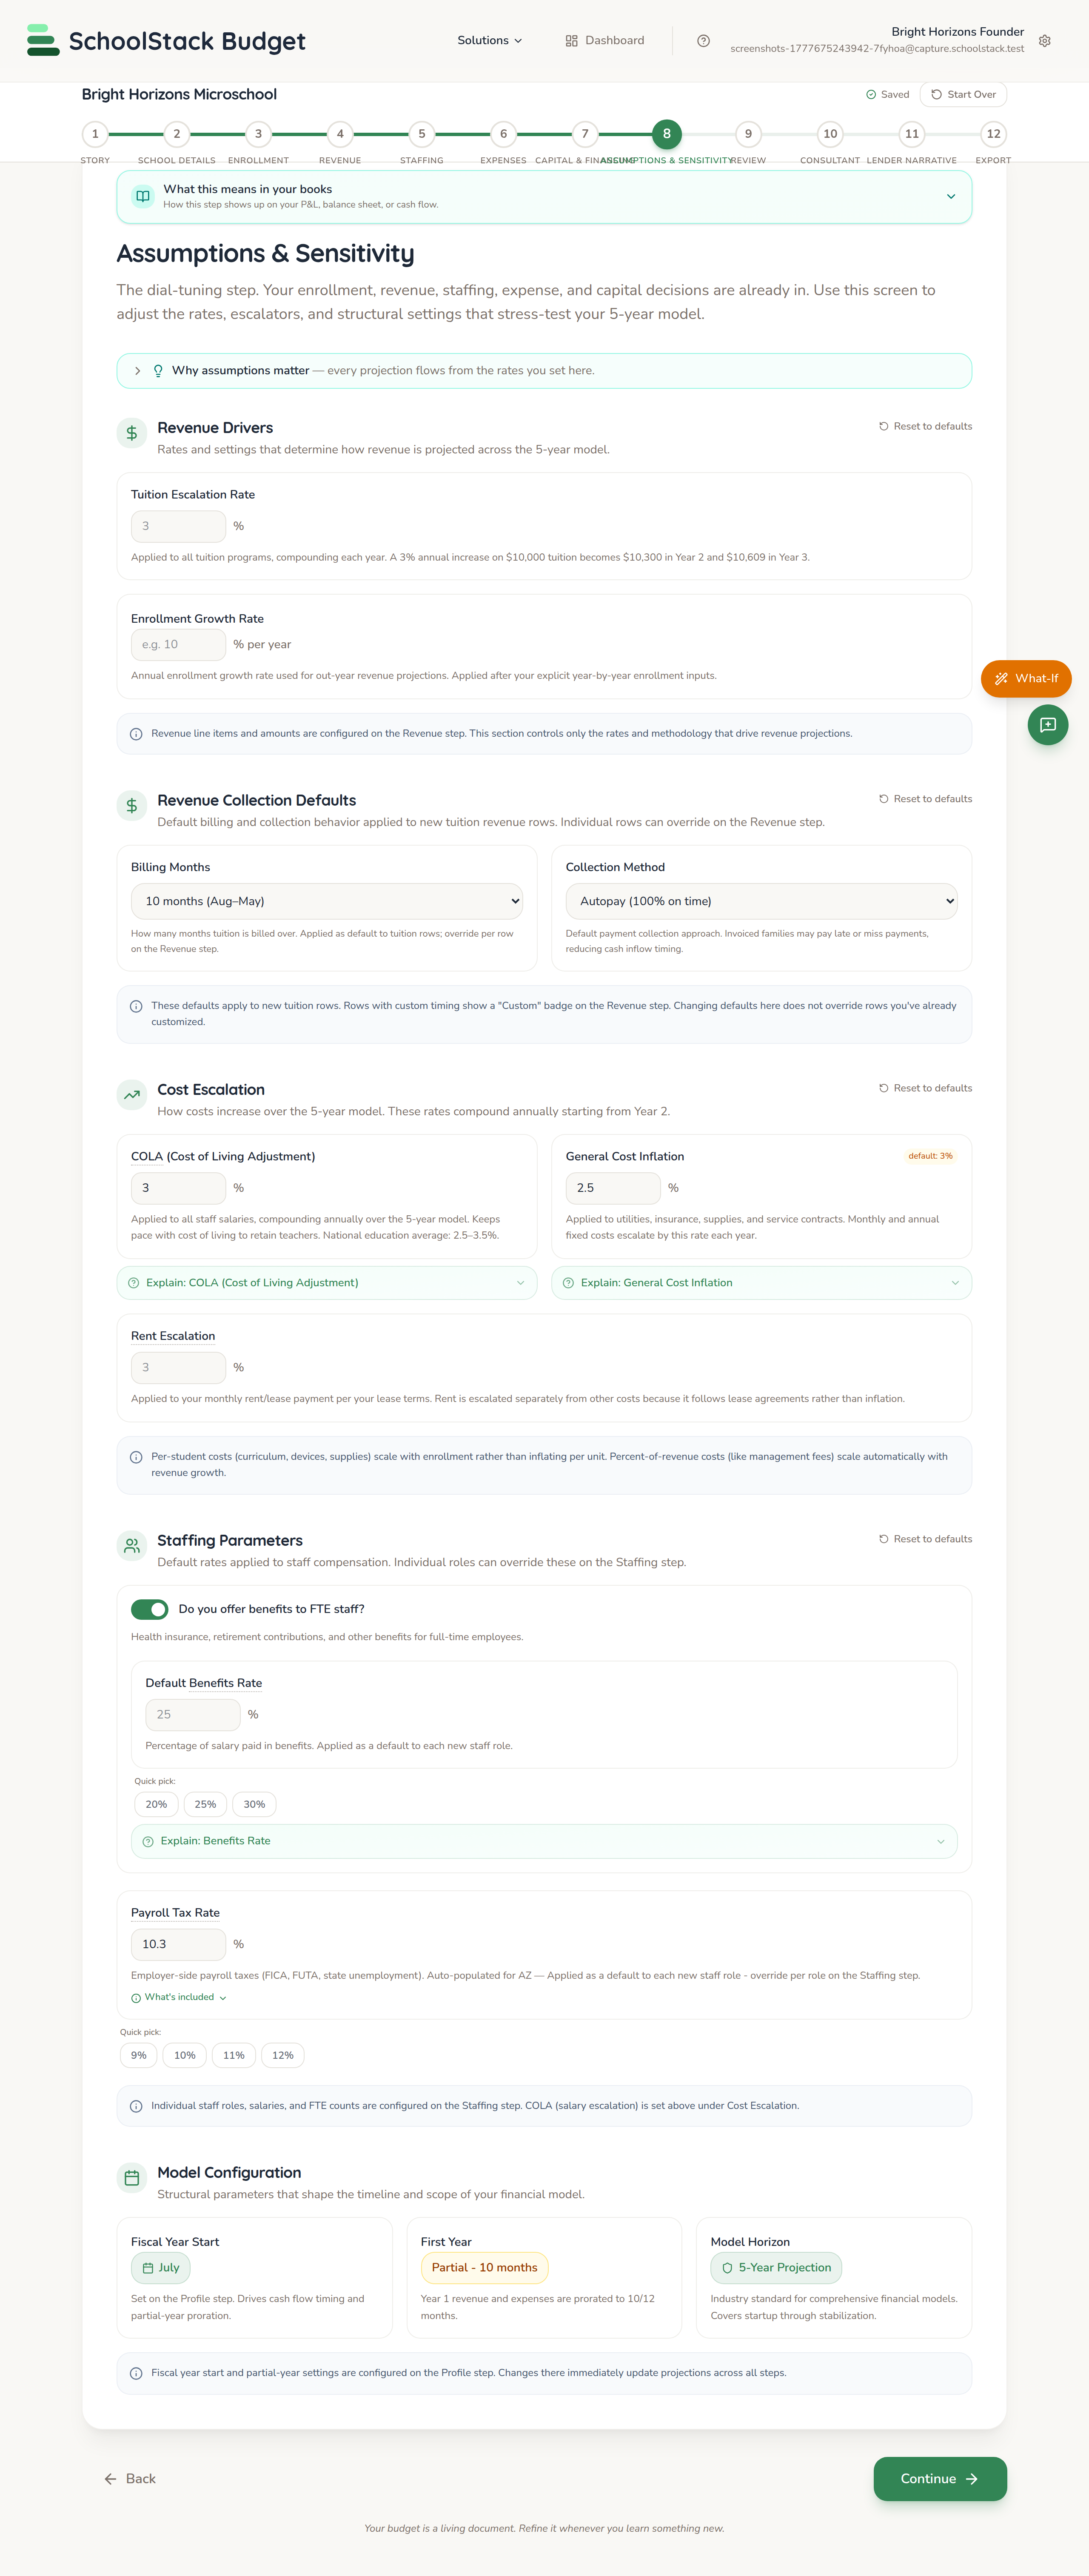Screen dimensions: 1089x2576
Task: Click the Model Configuration calendar icon
Action: pos(132,2178)
